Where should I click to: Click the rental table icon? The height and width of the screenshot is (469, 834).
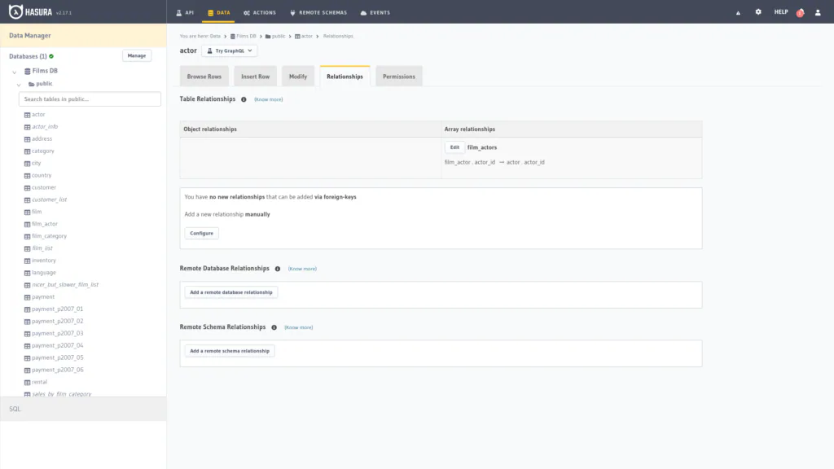27,383
